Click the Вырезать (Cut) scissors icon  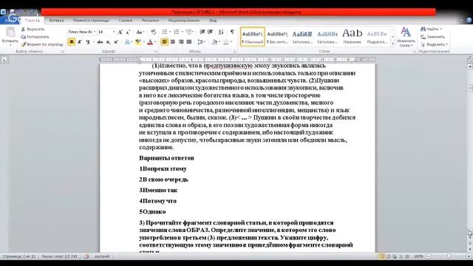[23, 30]
